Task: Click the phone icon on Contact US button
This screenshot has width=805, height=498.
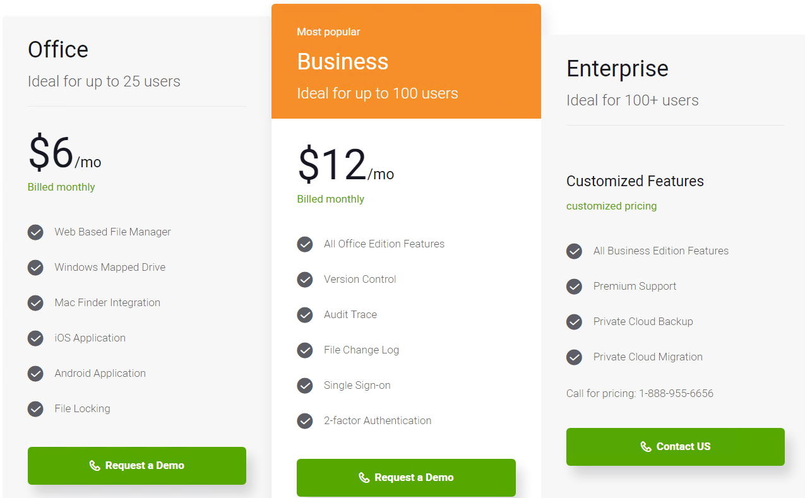Action: tap(646, 447)
